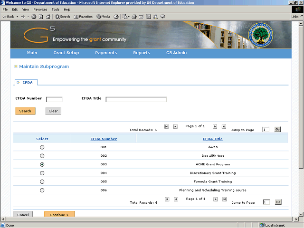
Task: Go to first page in top pager
Action: pyautogui.click(x=166, y=127)
